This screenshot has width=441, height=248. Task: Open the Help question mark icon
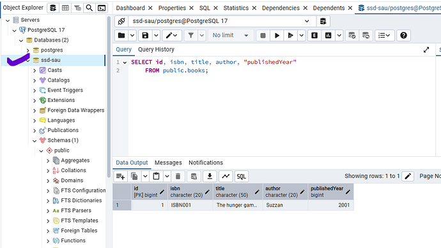403,35
